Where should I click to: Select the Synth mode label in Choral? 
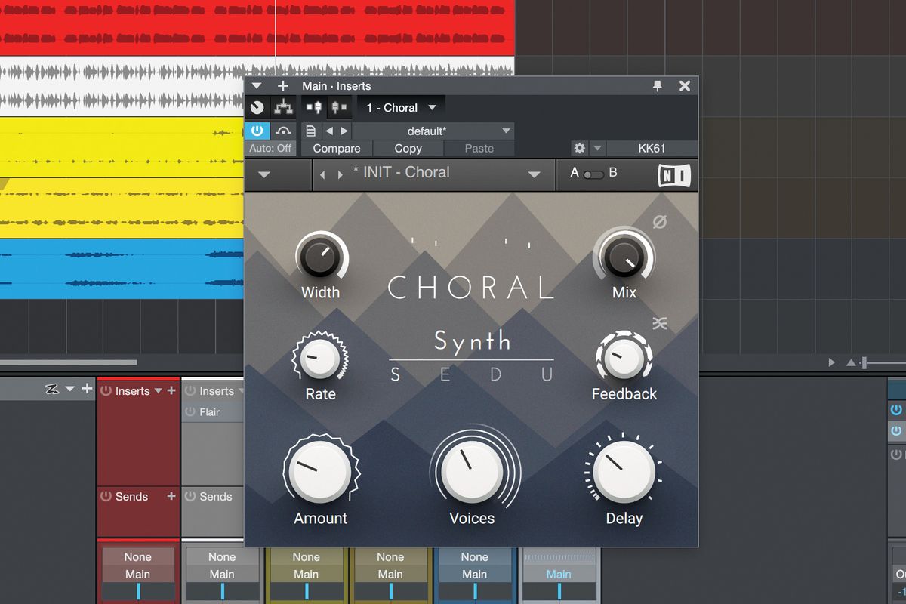pyautogui.click(x=471, y=341)
